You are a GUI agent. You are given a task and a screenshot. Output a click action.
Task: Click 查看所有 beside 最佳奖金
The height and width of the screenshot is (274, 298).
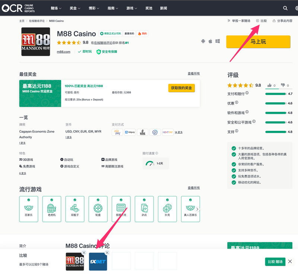pos(194,73)
